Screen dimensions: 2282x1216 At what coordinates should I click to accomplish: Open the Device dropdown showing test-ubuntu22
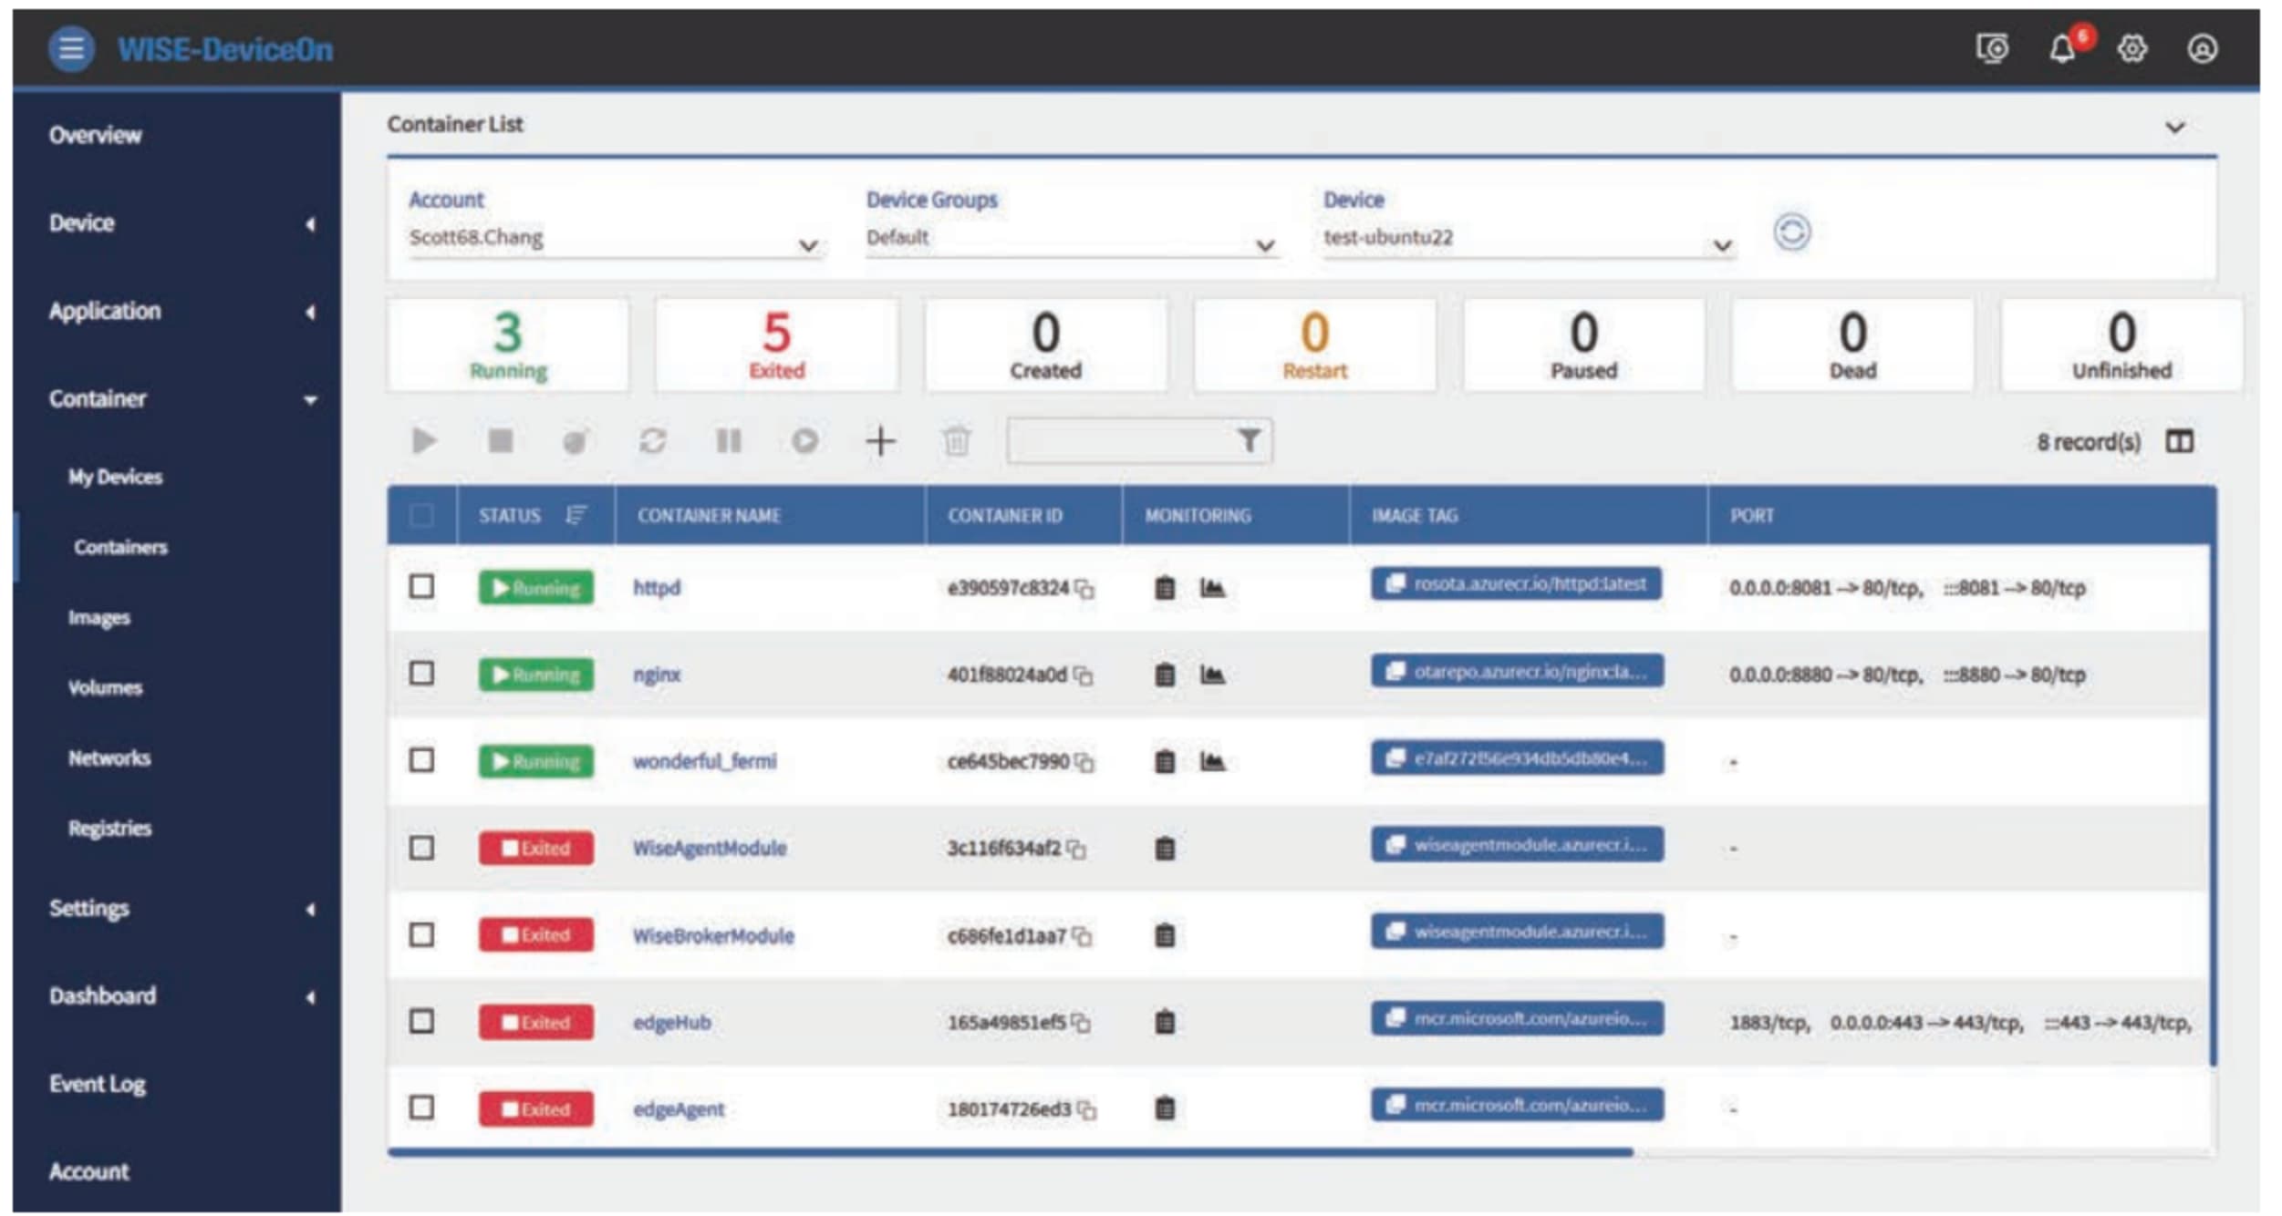pos(1526,239)
